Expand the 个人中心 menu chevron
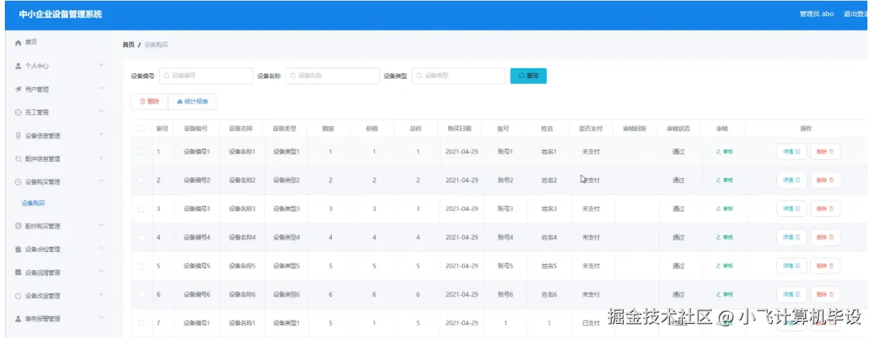The image size is (873, 338). (101, 65)
